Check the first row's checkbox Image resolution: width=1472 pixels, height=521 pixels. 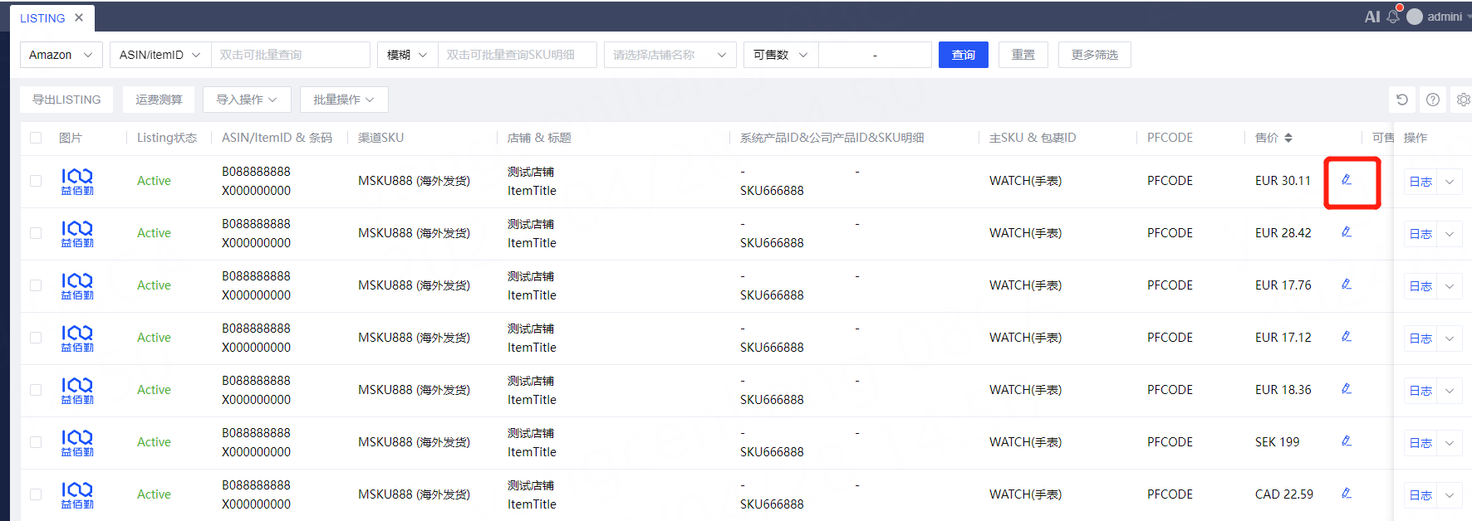pos(36,181)
